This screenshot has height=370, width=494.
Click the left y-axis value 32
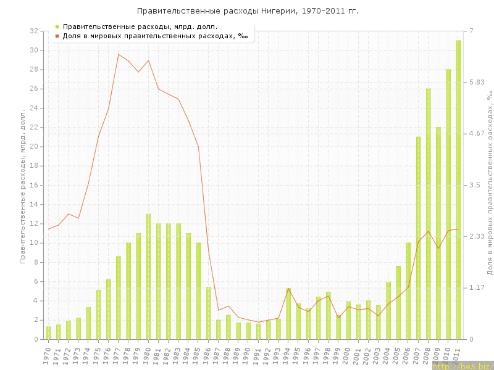tap(34, 31)
